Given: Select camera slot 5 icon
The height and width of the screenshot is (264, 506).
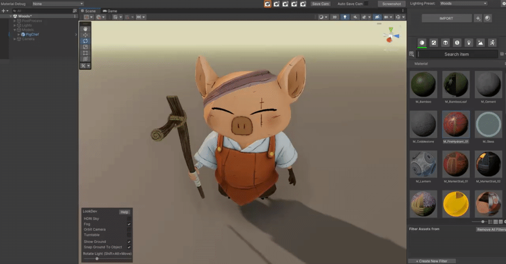Looking at the screenshot, I should [303, 4].
